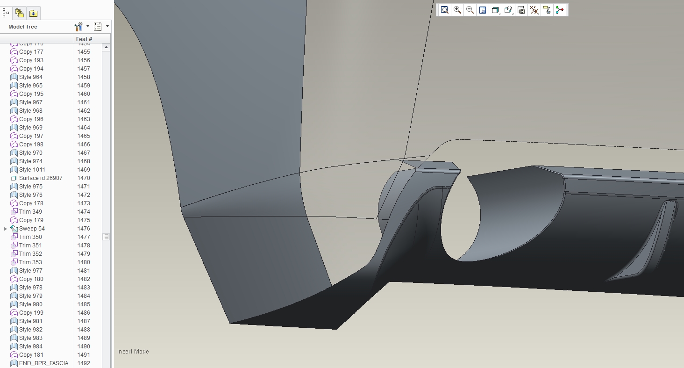Select Style 983 tree item

tap(31, 338)
